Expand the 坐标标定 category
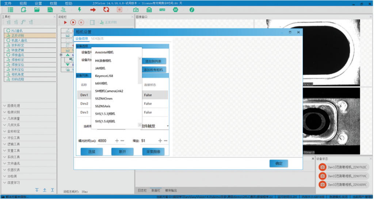This screenshot has width=374, height=200. (x=28, y=131)
